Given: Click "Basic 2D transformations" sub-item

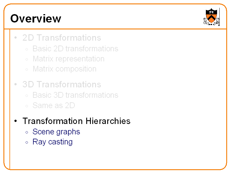Looking at the screenshot, I should (x=75, y=49).
